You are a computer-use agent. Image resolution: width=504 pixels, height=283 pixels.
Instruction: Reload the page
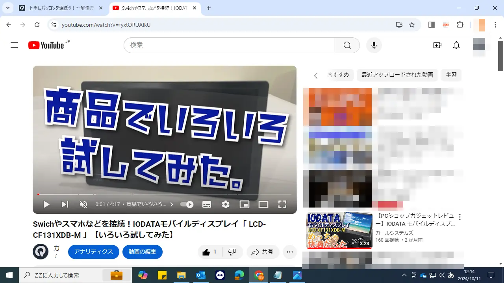tap(37, 25)
